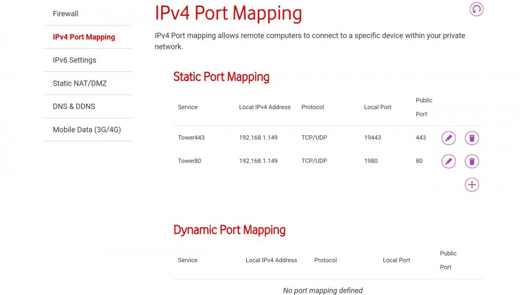525x295 pixels.
Task: Click Local Port header in static table
Action: tap(377, 107)
